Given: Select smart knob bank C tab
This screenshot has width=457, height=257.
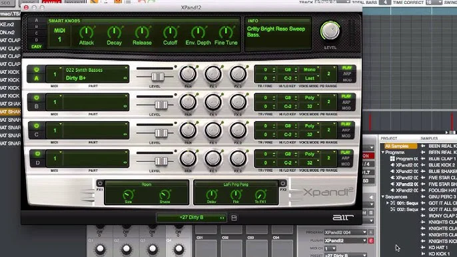Looking at the screenshot, I should point(37,33).
